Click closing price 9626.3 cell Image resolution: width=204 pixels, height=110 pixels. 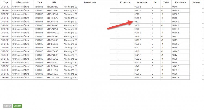coord(180,22)
